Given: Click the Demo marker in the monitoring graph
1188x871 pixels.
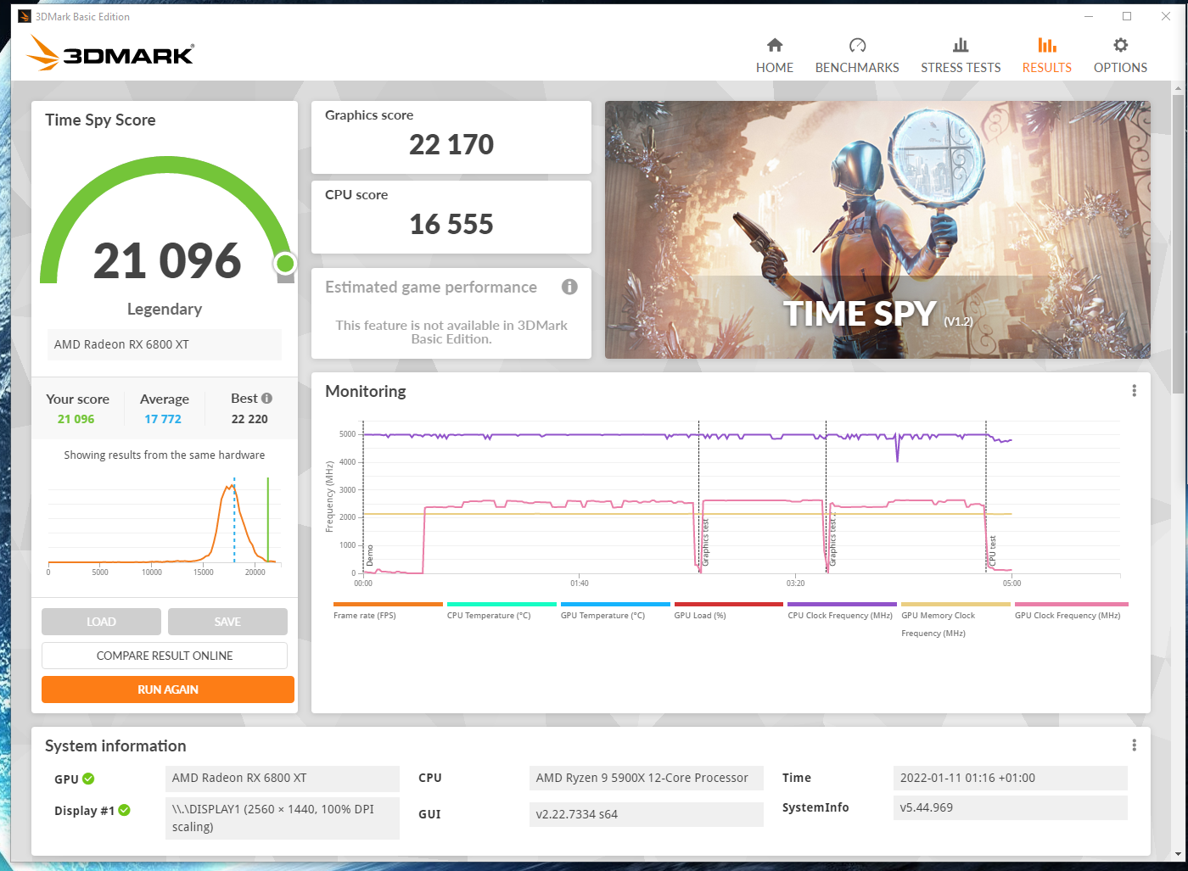Looking at the screenshot, I should point(369,556).
